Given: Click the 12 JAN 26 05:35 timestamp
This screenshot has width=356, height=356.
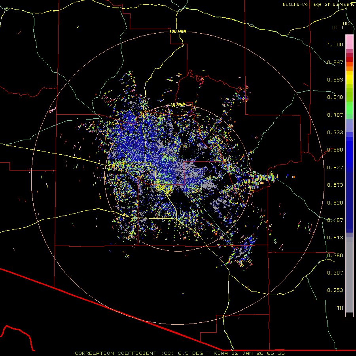Looking at the screenshot, I should tap(258, 353).
